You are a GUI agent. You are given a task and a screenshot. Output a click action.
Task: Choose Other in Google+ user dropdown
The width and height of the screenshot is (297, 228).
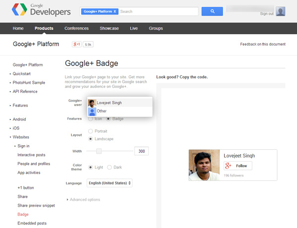point(120,112)
